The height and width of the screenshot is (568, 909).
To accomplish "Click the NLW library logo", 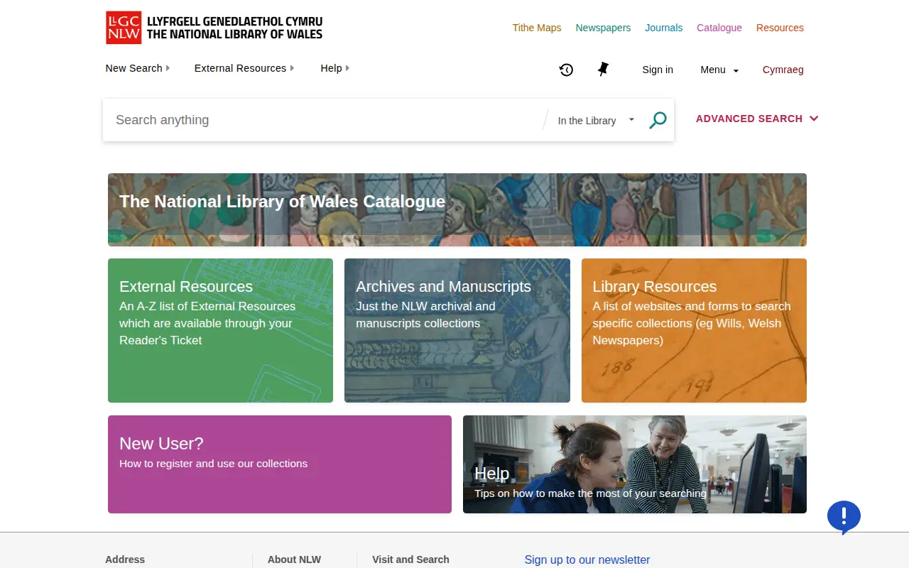I will pyautogui.click(x=214, y=28).
